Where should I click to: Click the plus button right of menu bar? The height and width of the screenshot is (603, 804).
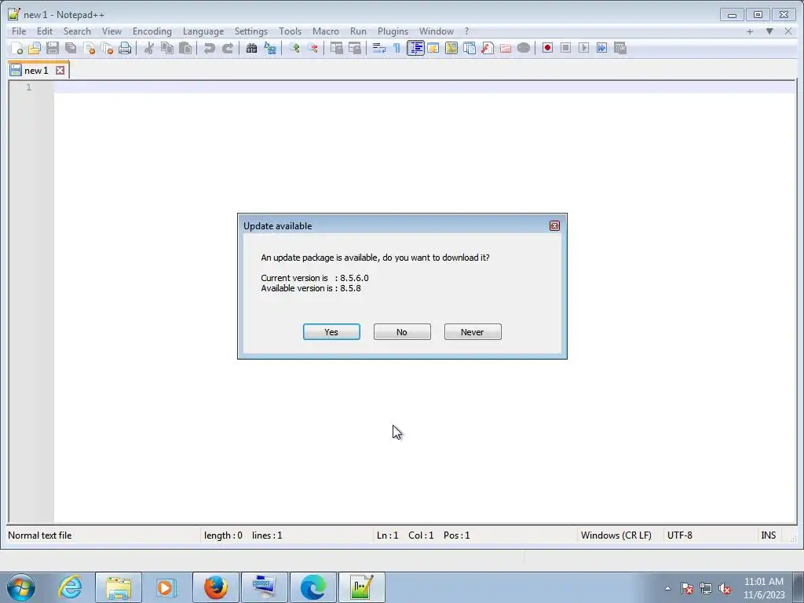(750, 31)
